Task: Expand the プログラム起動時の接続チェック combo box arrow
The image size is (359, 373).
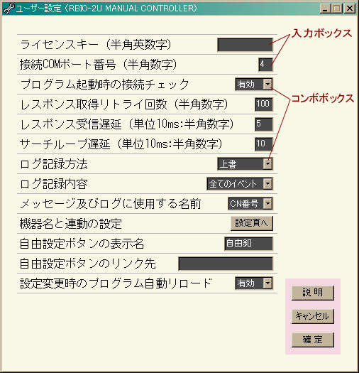Action: click(267, 85)
